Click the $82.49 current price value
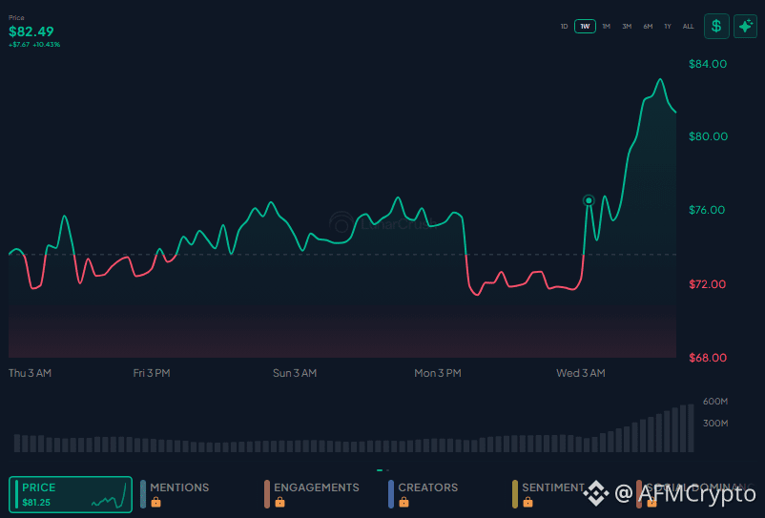Image resolution: width=765 pixels, height=518 pixels. point(31,31)
